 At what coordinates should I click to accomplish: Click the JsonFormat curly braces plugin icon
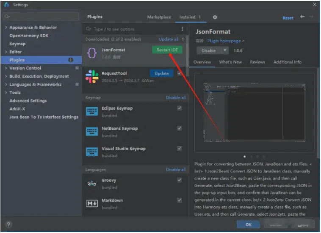click(92, 53)
